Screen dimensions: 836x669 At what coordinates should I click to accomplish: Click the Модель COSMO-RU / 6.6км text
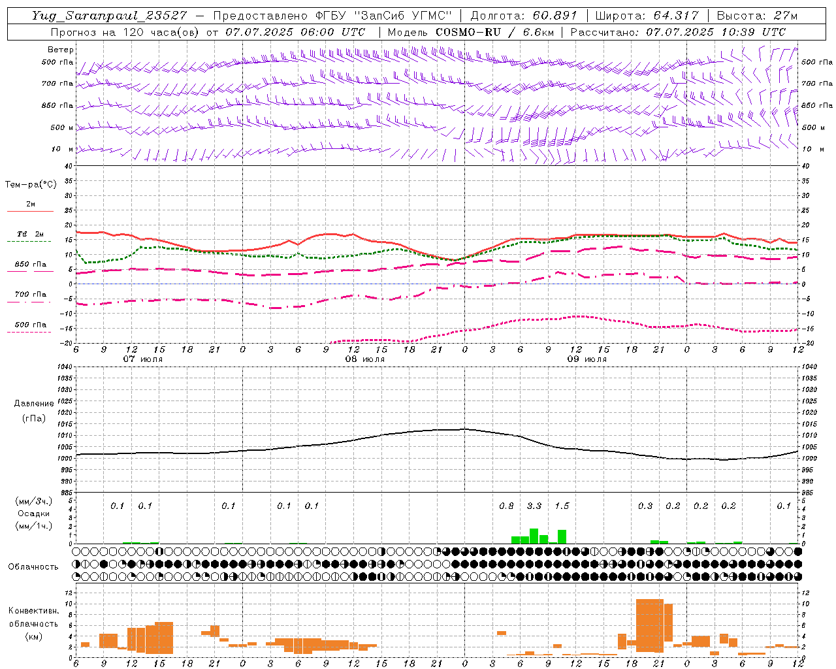pyautogui.click(x=470, y=32)
